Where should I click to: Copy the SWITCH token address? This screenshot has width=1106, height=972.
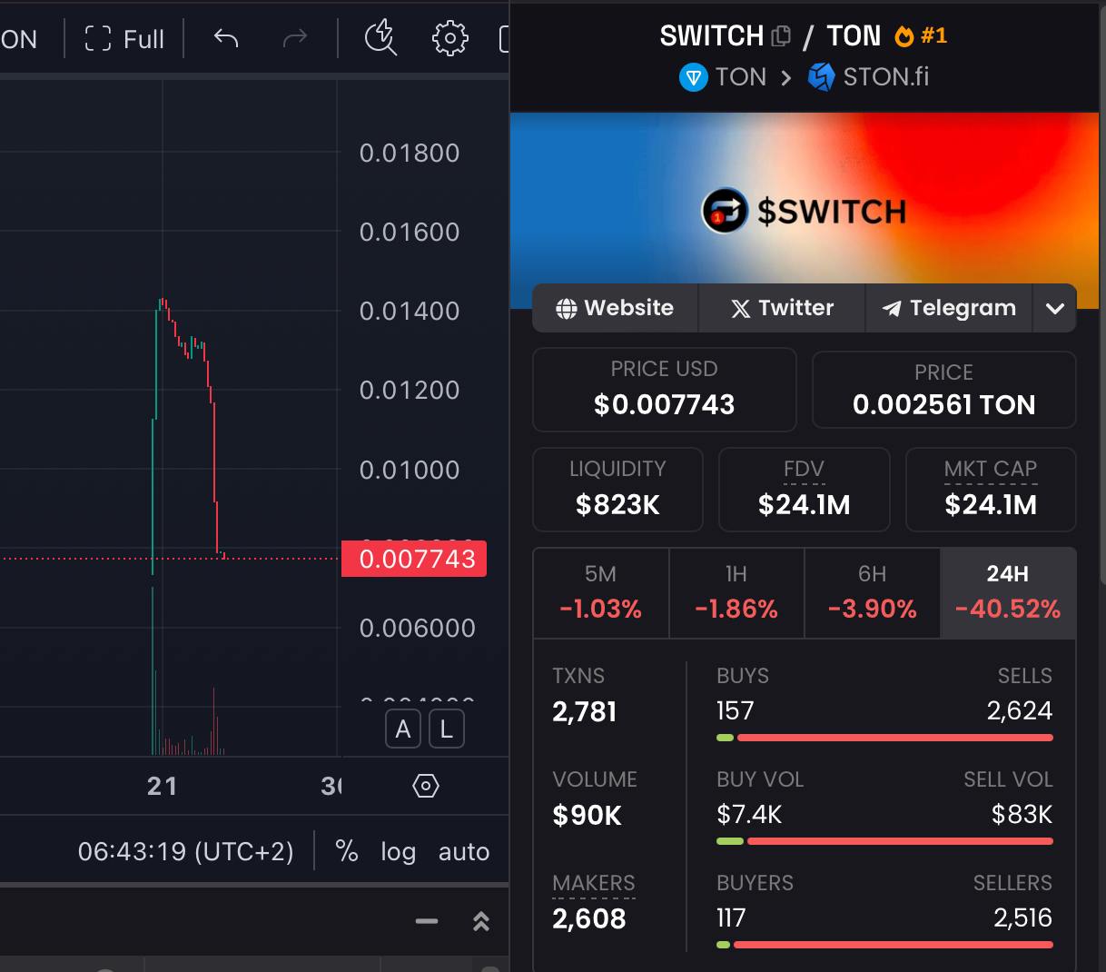click(781, 36)
